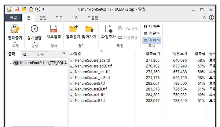
Task: Click the 찾아가기 folder location icon
Action: point(89,29)
